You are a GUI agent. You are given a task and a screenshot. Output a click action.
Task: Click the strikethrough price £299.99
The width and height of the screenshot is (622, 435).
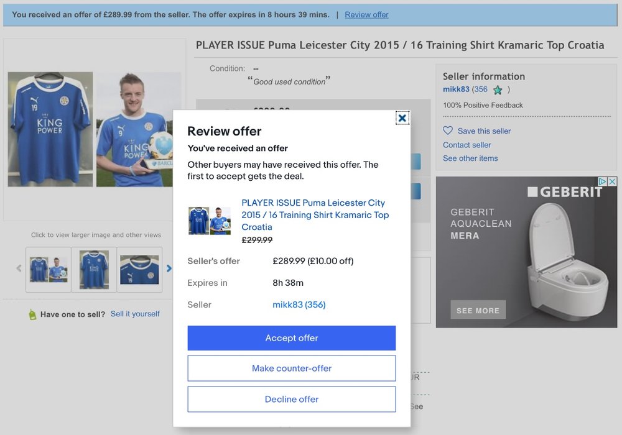257,240
